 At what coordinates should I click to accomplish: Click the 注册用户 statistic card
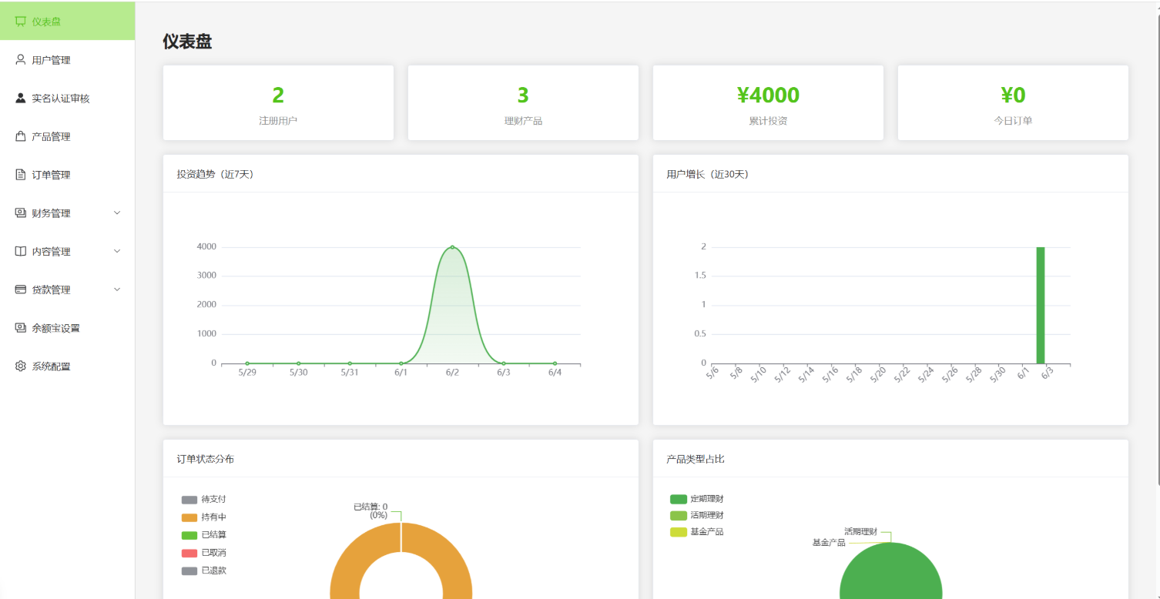(x=278, y=102)
